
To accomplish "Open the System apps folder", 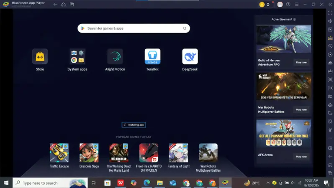I will pyautogui.click(x=77, y=56).
